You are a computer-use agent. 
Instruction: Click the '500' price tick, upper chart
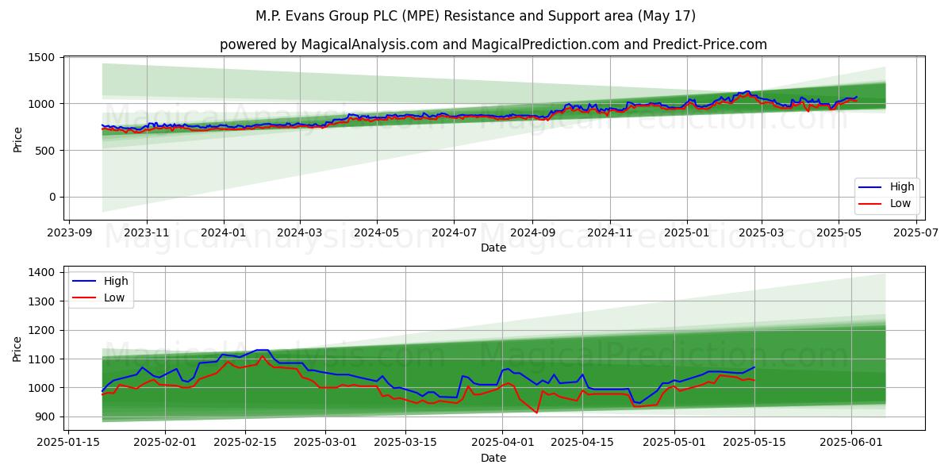click(x=45, y=151)
